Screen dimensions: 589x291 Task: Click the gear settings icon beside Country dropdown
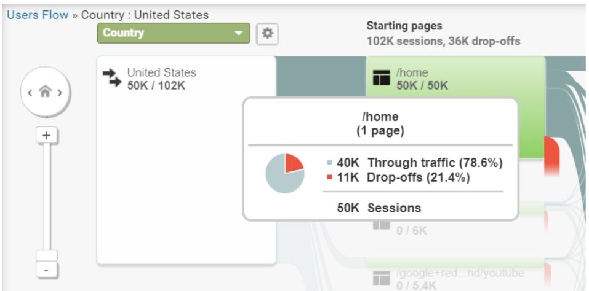267,34
